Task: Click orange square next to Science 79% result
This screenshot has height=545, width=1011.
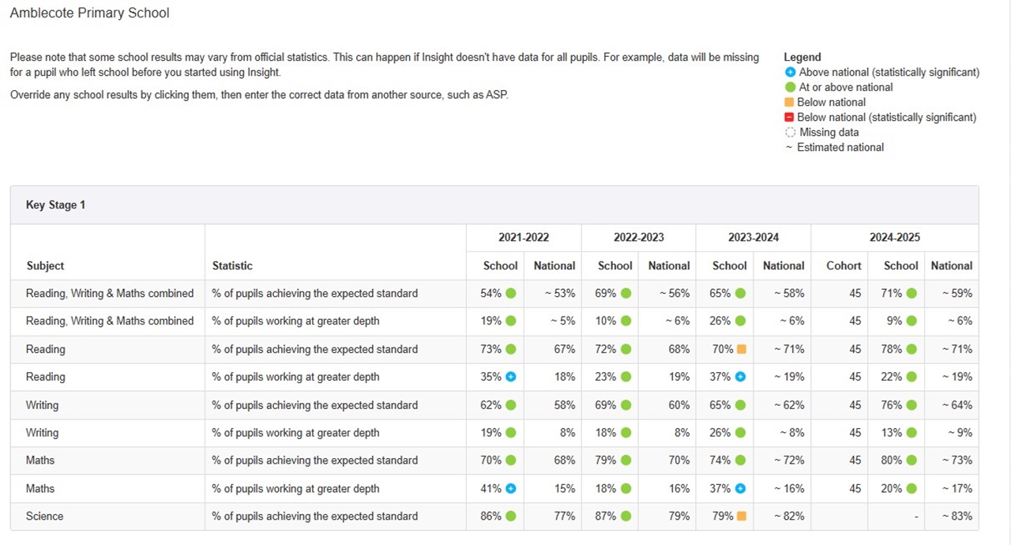Action: click(741, 517)
